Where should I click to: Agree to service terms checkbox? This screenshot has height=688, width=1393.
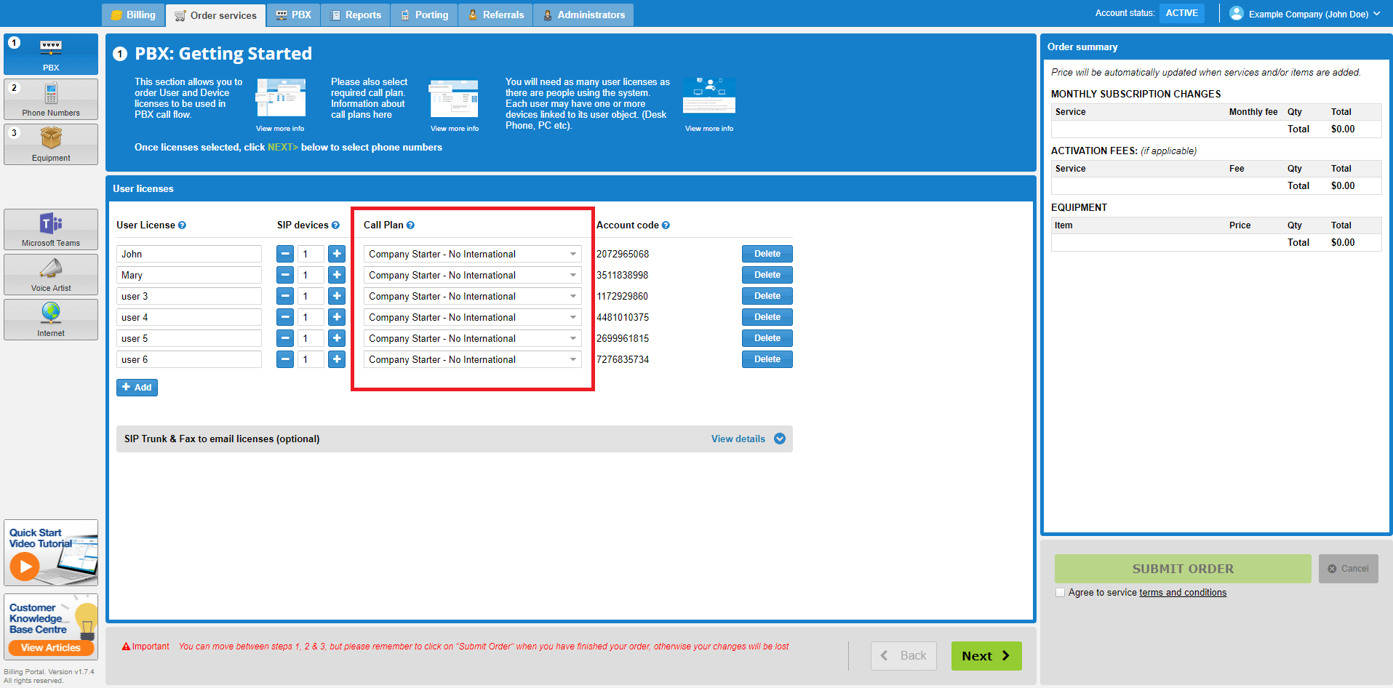tap(1061, 593)
